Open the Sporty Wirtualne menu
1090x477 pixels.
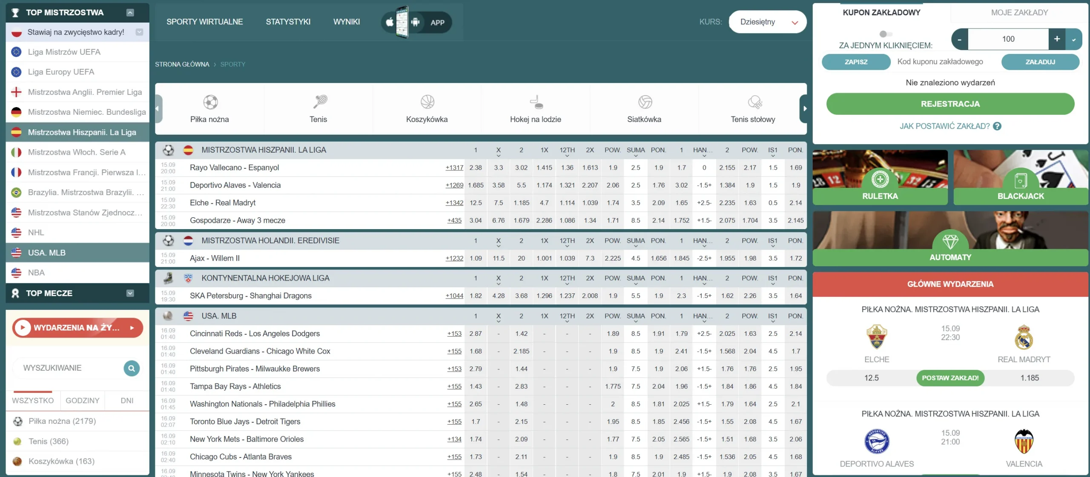click(x=205, y=22)
